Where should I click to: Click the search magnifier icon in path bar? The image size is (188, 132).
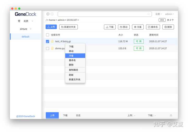click(148, 14)
